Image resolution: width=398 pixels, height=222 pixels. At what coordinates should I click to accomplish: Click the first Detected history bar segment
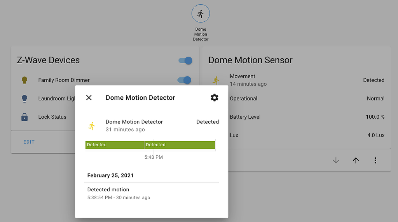tap(115, 145)
